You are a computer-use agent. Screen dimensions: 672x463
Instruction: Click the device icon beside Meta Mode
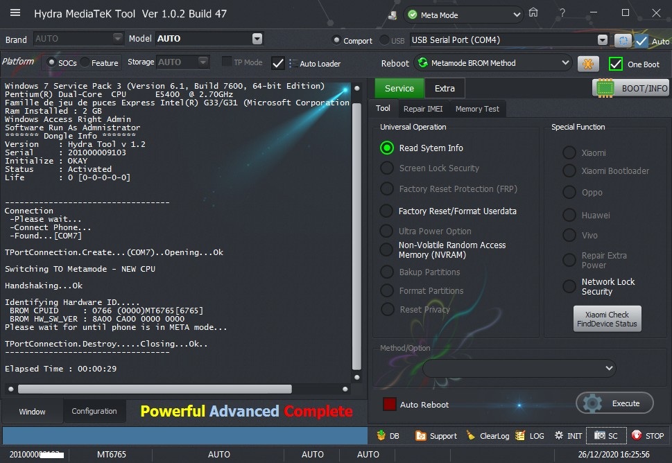(x=392, y=15)
